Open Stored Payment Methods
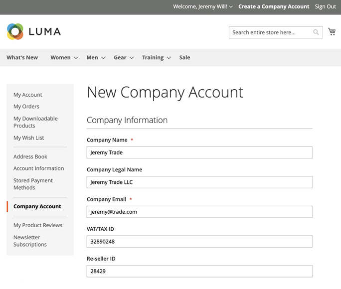 point(33,184)
